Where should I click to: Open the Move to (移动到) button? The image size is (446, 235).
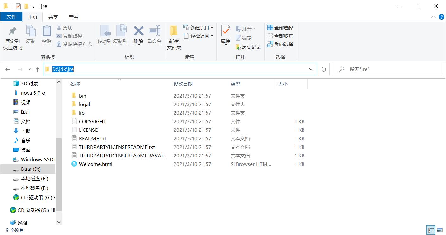coord(105,35)
